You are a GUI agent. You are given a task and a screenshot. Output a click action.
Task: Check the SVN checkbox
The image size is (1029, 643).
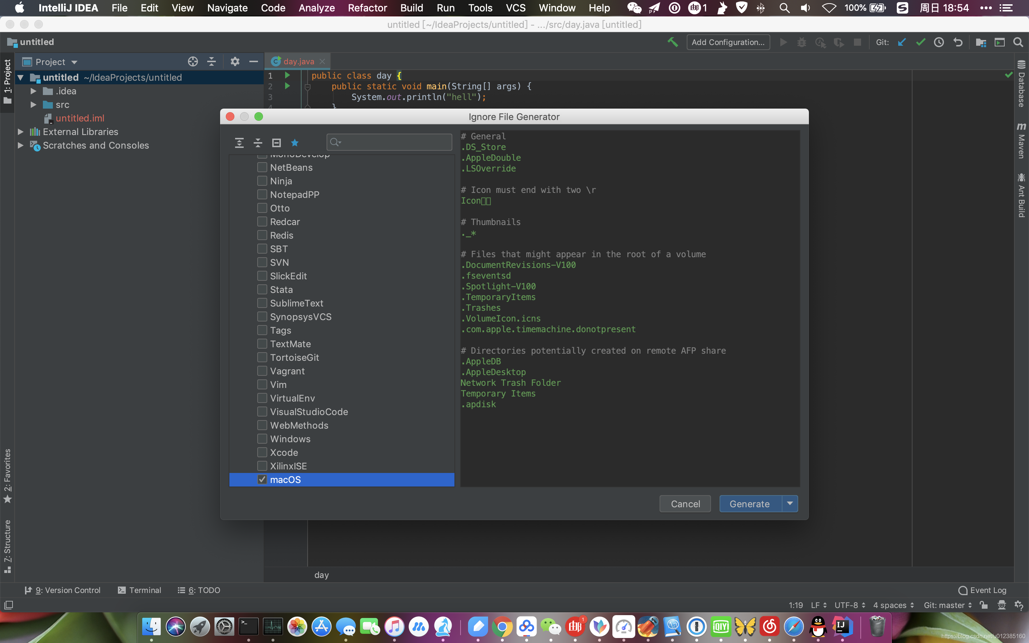point(262,263)
